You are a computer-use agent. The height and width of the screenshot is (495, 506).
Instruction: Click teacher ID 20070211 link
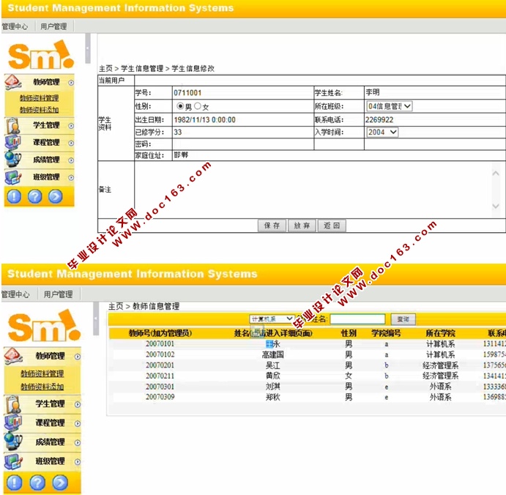160,376
